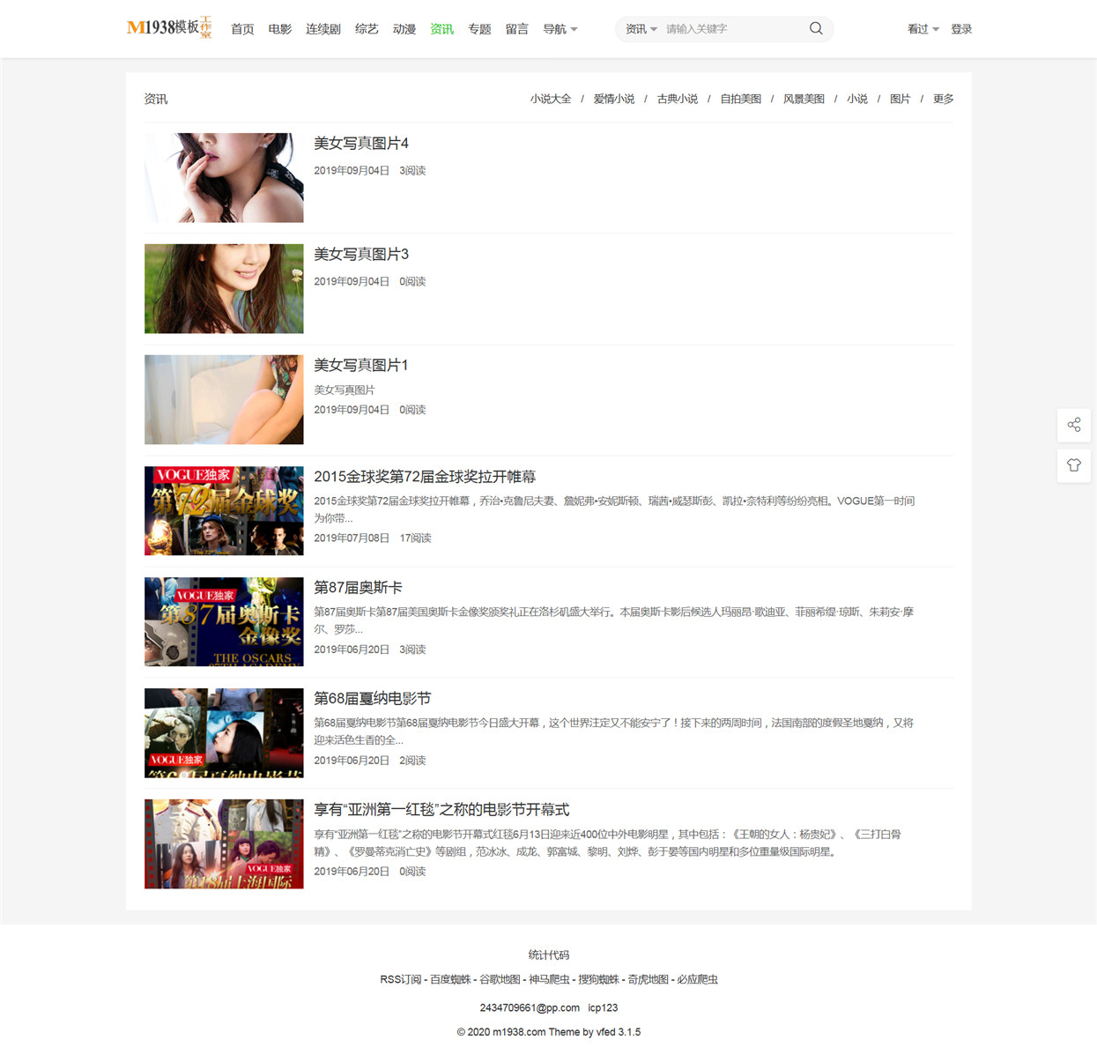This screenshot has height=1062, width=1097.
Task: Open the 自拍美图 category link
Action: [x=741, y=99]
